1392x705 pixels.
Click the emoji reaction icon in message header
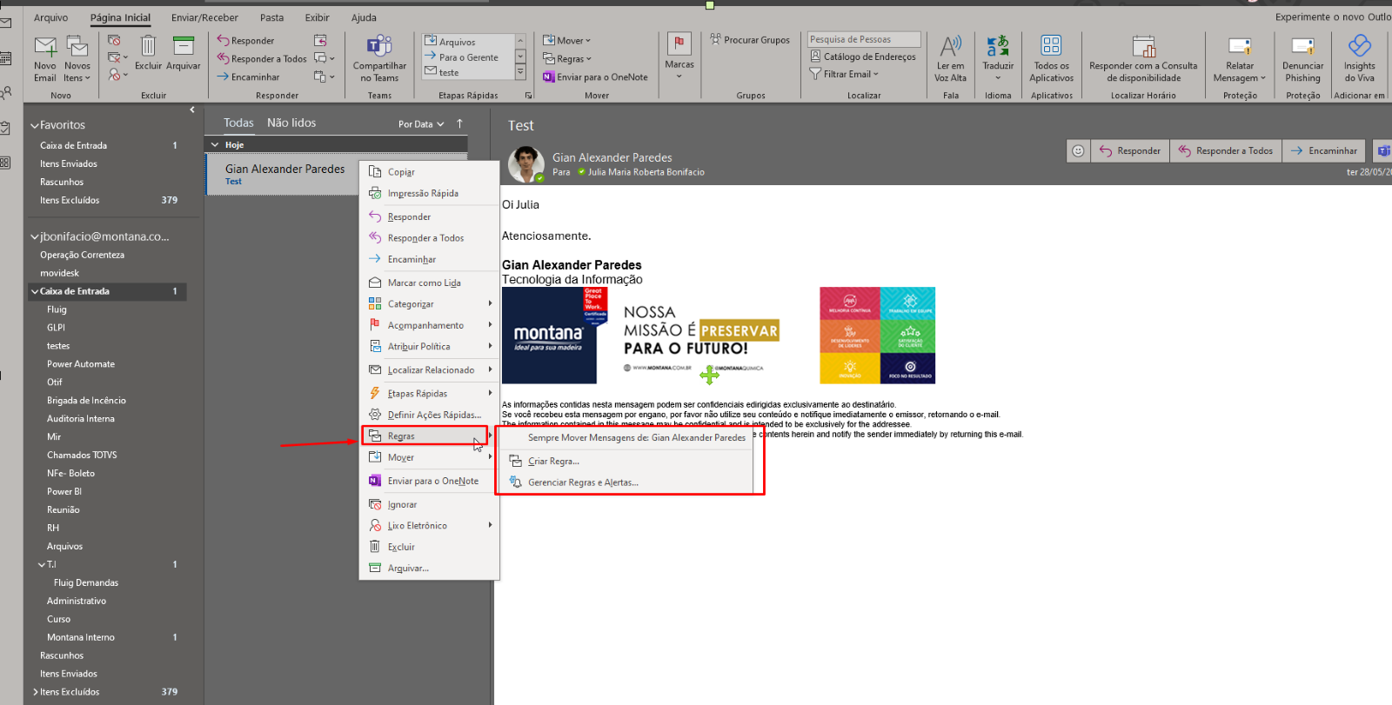(x=1078, y=151)
